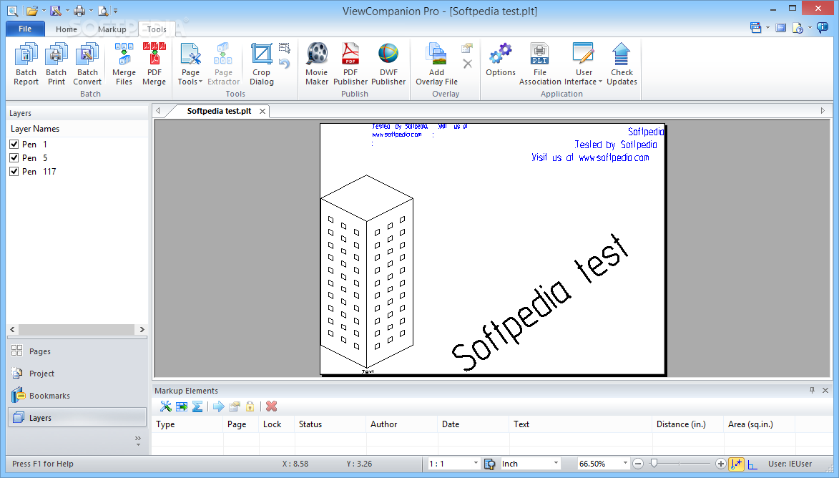Click the red delete X in Markup Elements
This screenshot has height=478, width=839.
click(x=271, y=406)
